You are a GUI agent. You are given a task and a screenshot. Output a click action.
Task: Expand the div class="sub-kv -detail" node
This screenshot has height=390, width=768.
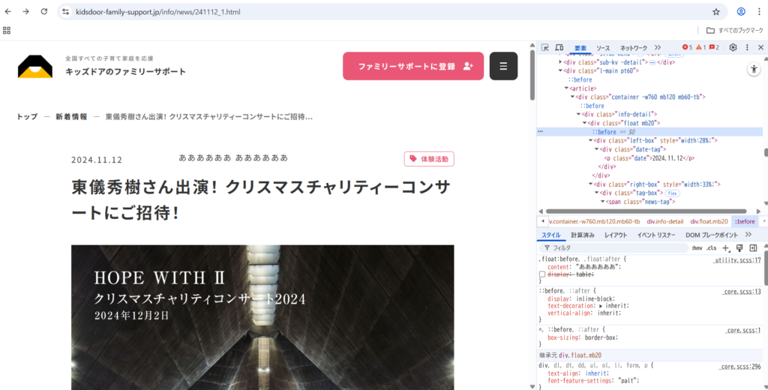click(x=559, y=61)
